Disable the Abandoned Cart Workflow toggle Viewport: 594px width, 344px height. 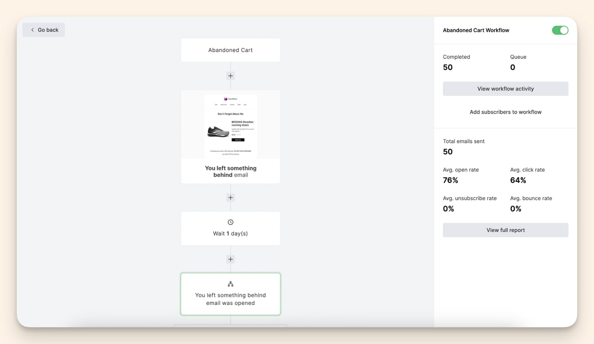pyautogui.click(x=560, y=30)
